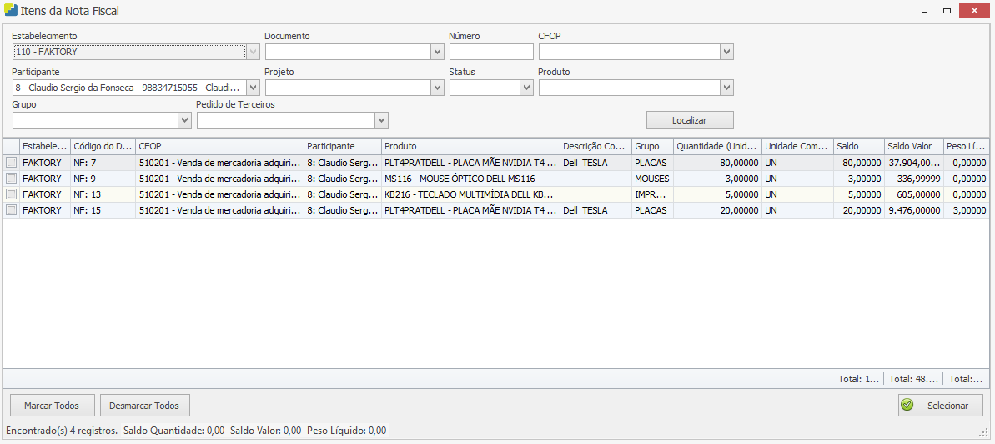This screenshot has width=995, height=444.
Task: Click into the Número input field
Action: pyautogui.click(x=490, y=53)
